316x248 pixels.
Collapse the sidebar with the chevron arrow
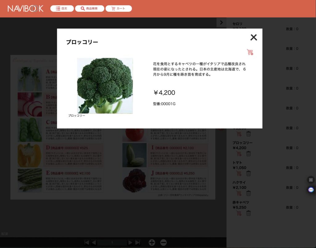click(x=221, y=22)
